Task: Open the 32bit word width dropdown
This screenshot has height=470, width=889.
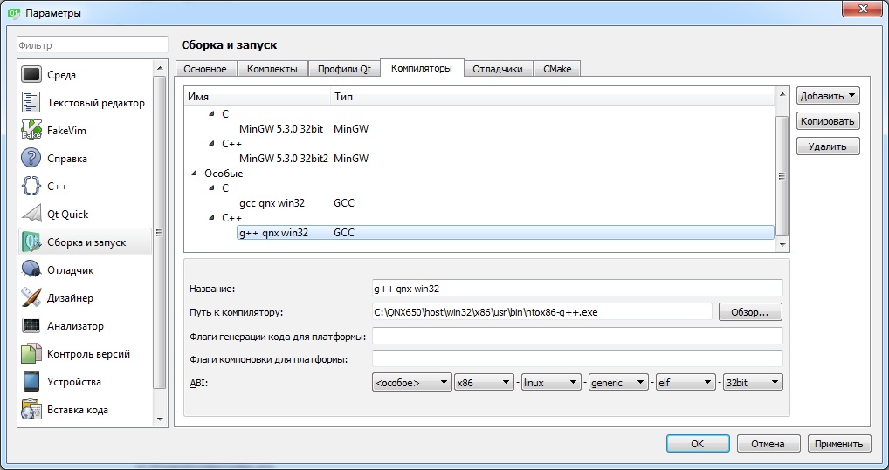Action: tap(753, 383)
